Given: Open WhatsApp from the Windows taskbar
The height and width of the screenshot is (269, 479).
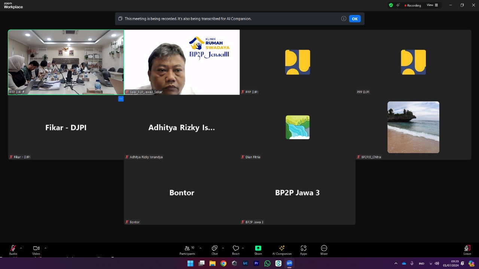Looking at the screenshot, I should click(x=267, y=263).
